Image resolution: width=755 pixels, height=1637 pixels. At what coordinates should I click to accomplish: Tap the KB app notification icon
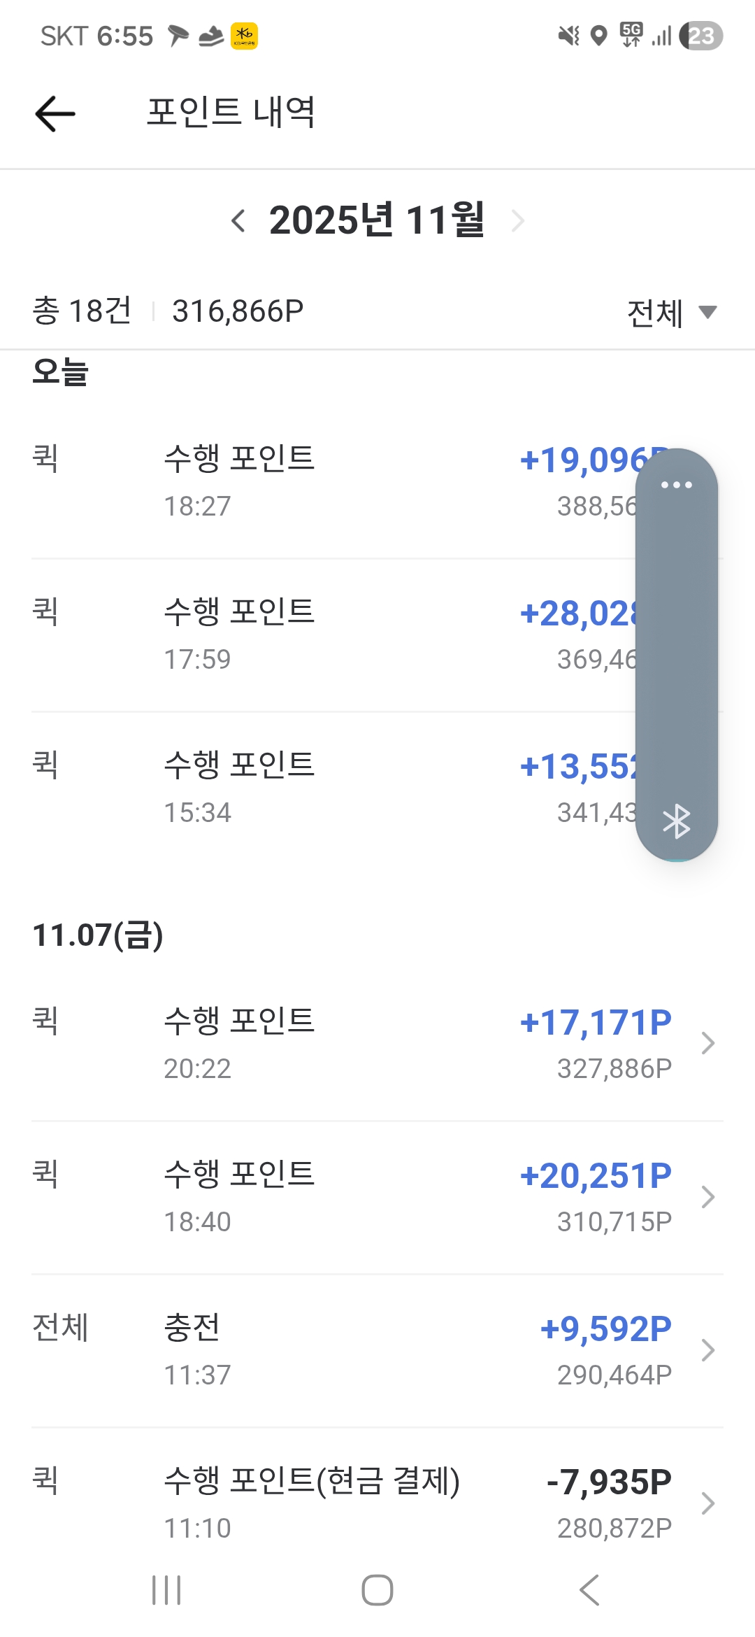tap(244, 36)
